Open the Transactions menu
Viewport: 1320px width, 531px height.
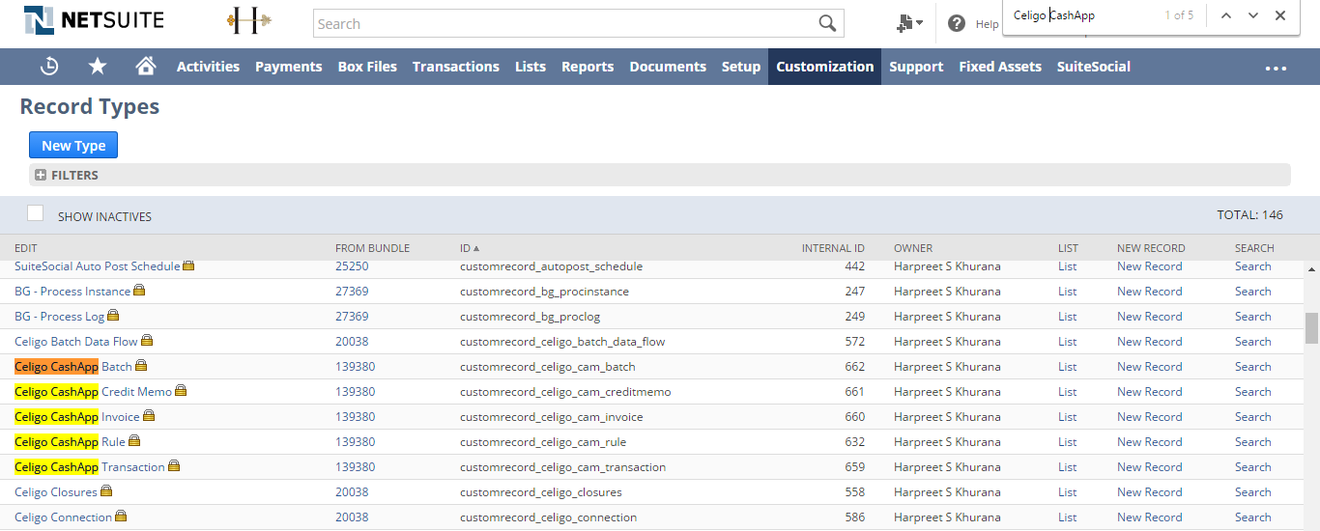click(455, 67)
